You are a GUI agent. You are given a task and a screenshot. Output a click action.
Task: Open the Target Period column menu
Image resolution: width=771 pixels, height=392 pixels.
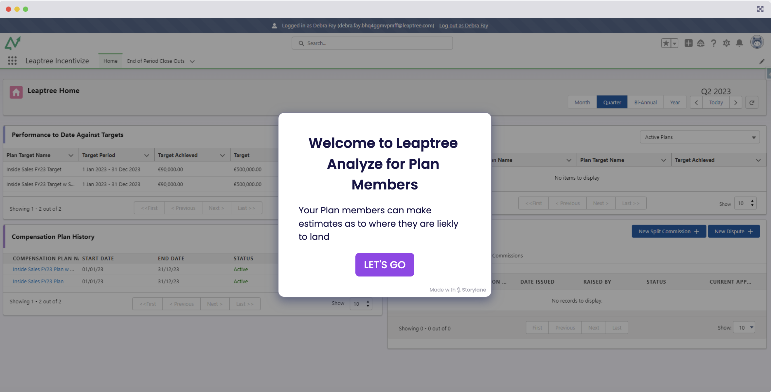(147, 155)
